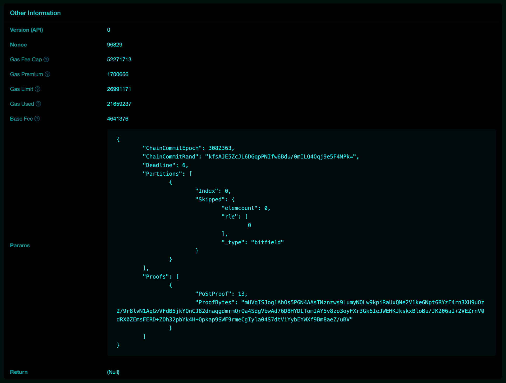This screenshot has height=383, width=506.
Task: Click question mark icon next to Base Fee
Action: tap(37, 119)
